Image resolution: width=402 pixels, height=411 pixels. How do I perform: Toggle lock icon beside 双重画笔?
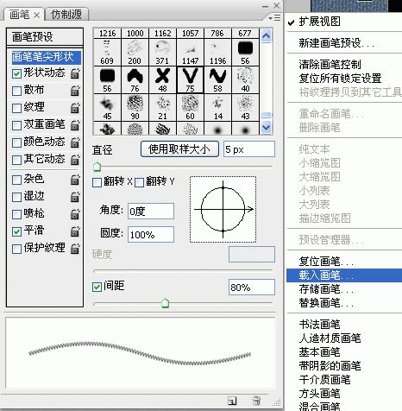[75, 125]
